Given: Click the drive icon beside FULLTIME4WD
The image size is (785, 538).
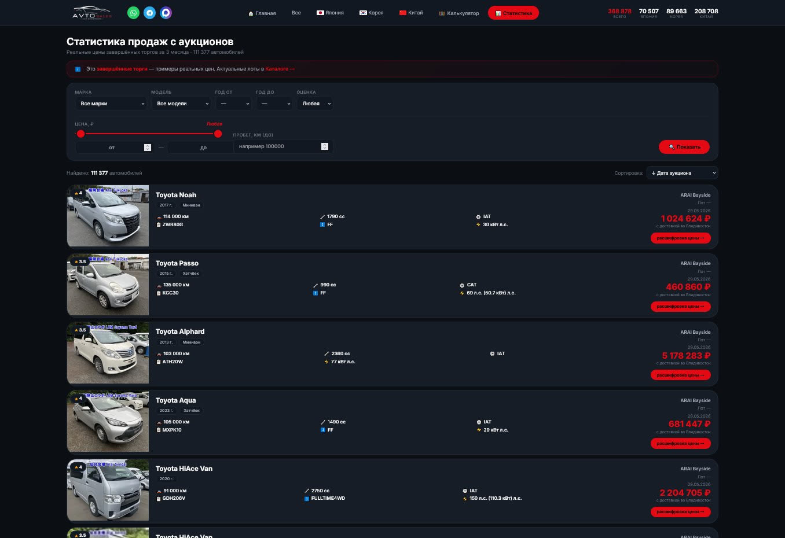Looking at the screenshot, I should (x=307, y=499).
